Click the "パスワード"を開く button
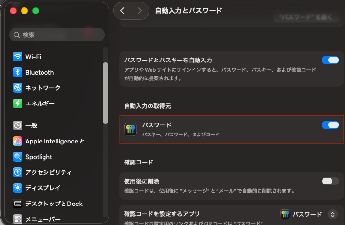The width and height of the screenshot is (345, 225). tap(306, 17)
